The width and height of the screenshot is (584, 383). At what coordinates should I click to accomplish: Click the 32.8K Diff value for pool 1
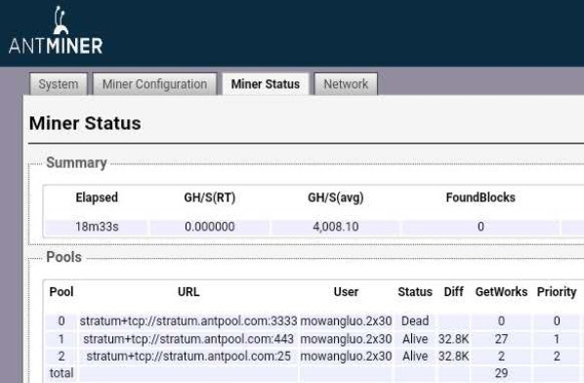tap(454, 339)
